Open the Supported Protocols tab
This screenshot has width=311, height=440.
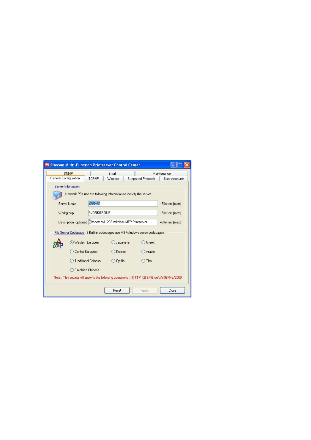coord(142,179)
